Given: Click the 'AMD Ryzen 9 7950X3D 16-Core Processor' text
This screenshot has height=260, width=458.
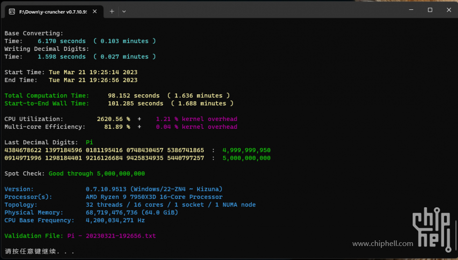Looking at the screenshot, I should click(154, 197).
